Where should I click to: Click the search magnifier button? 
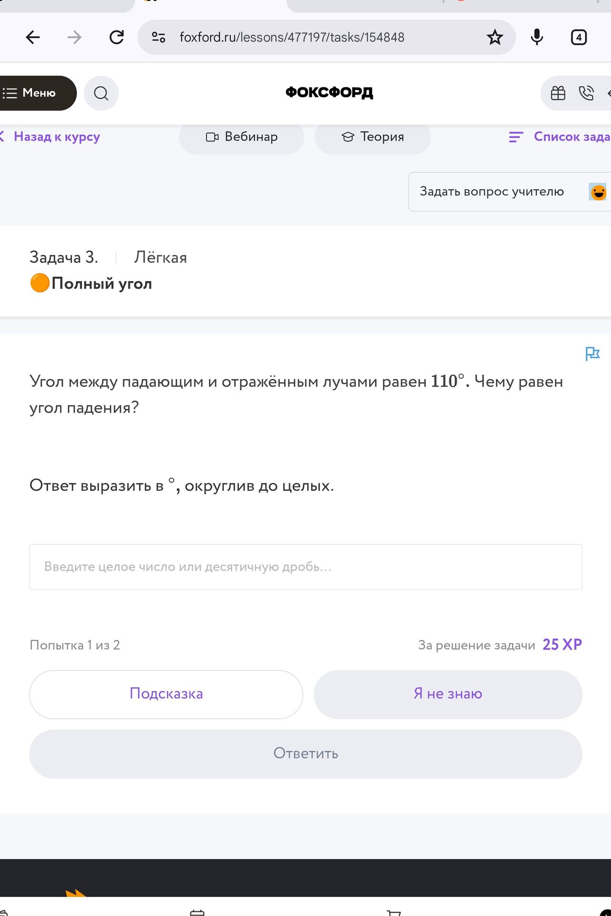point(101,93)
